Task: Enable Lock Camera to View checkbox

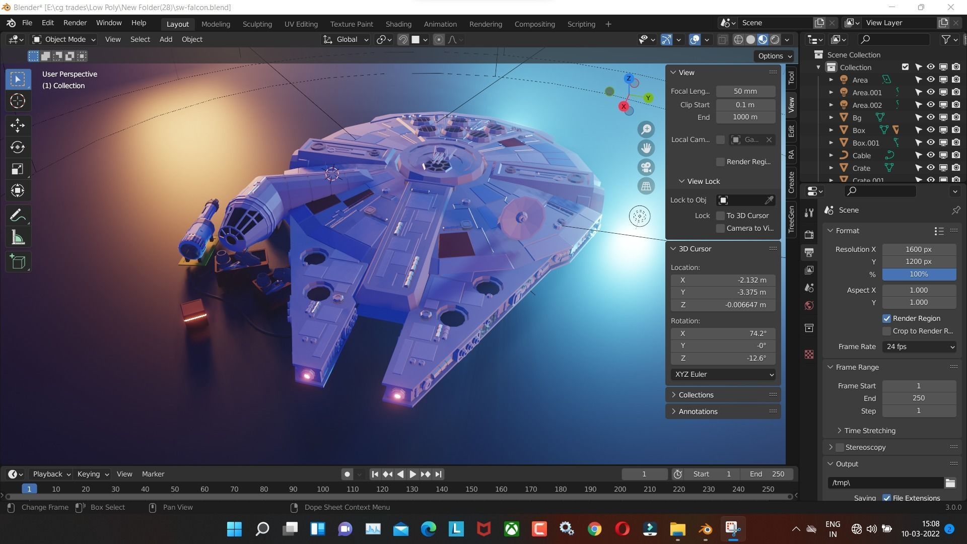Action: pos(720,228)
